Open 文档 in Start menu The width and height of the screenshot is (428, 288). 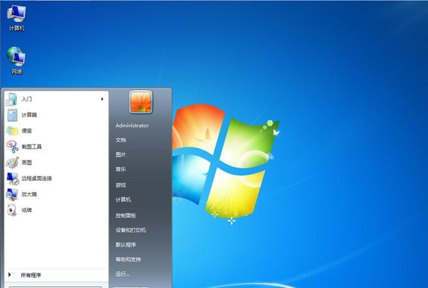[120, 140]
